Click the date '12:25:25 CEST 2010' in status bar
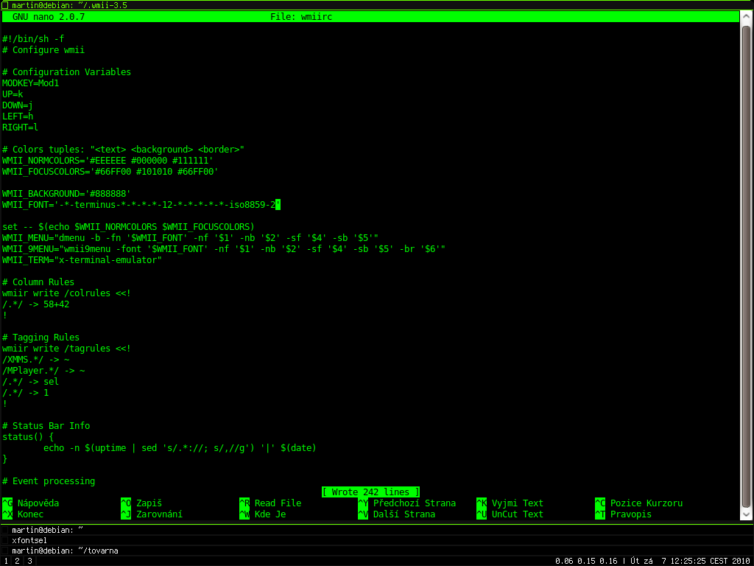 pyautogui.click(x=711, y=561)
